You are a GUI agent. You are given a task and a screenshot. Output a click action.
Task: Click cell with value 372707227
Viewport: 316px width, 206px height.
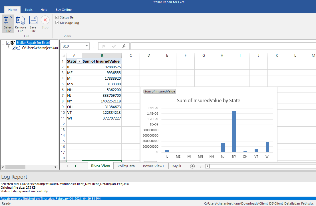(102, 118)
